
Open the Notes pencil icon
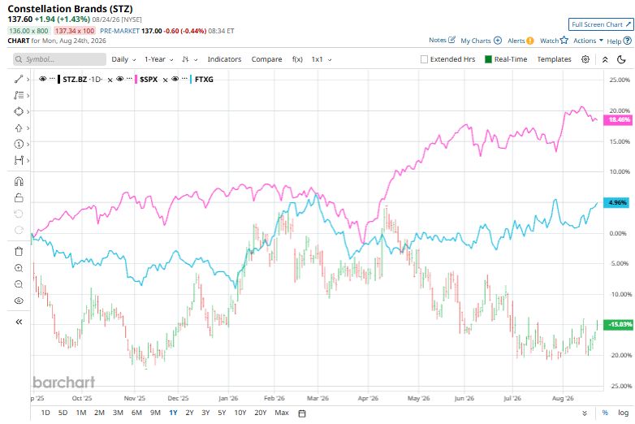coord(452,40)
